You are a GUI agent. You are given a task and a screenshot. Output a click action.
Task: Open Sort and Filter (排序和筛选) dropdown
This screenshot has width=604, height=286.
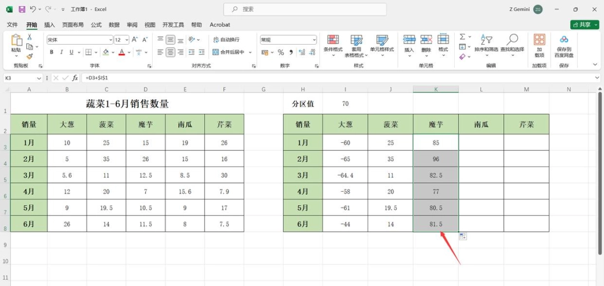(486, 46)
